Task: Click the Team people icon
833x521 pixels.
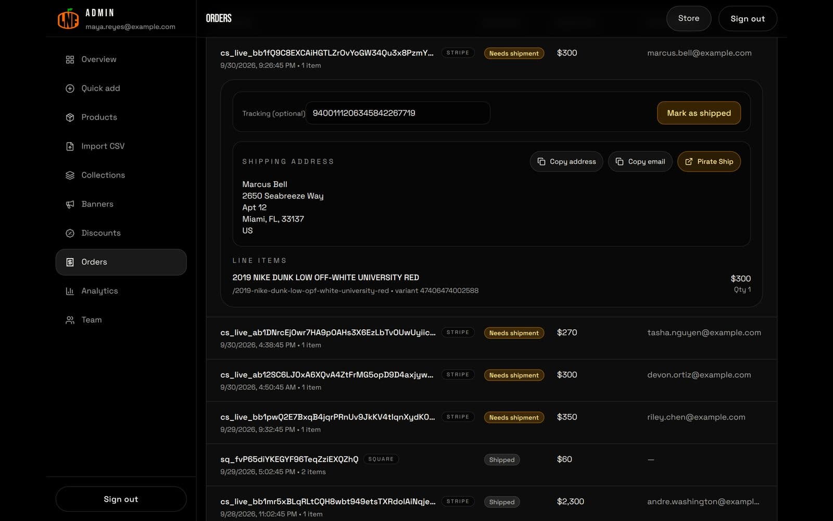Action: pyautogui.click(x=70, y=320)
